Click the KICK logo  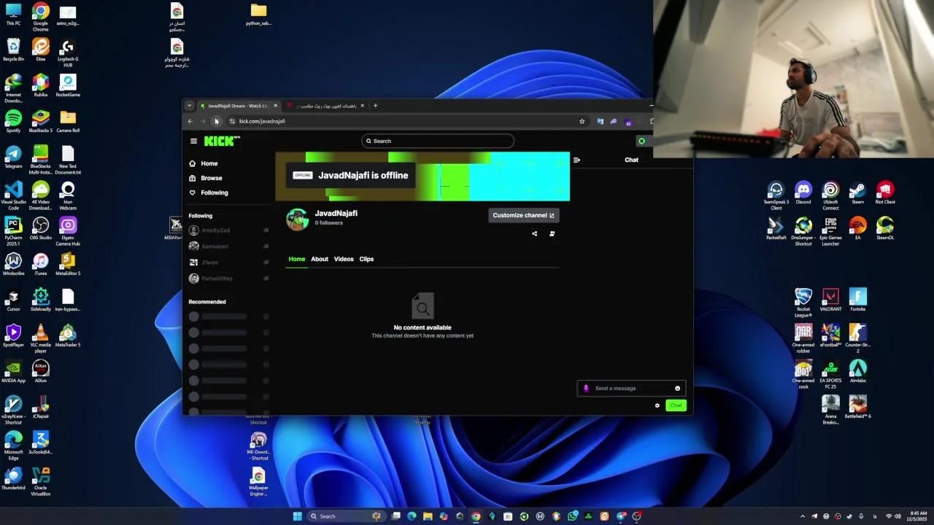click(221, 141)
